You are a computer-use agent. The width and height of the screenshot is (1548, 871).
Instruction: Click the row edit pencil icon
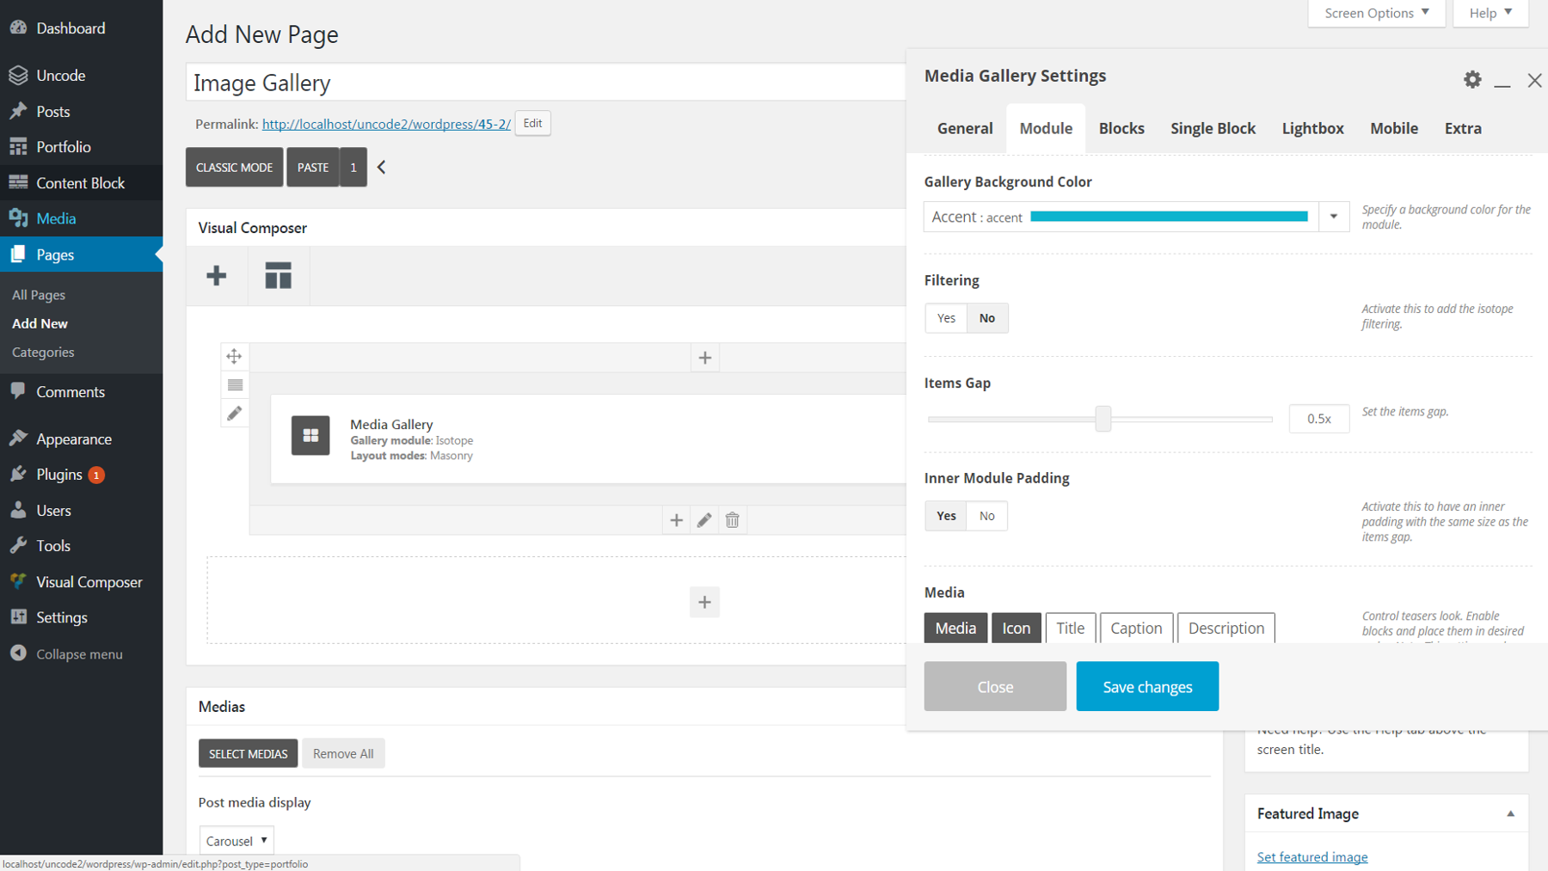coord(234,414)
